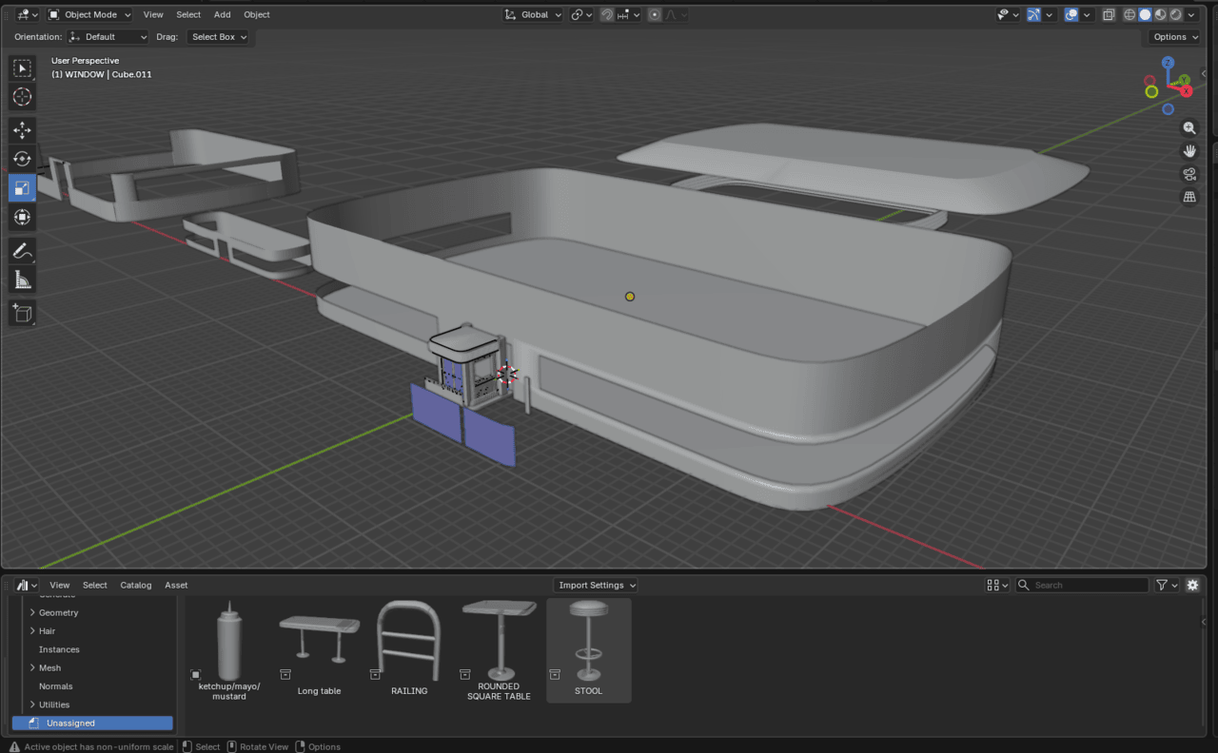Open the shading options dropdown arrow

click(1192, 14)
